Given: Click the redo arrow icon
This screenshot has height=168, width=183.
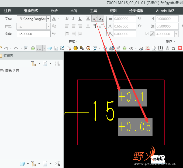Looking at the screenshot, I should pyautogui.click(x=16, y=48).
